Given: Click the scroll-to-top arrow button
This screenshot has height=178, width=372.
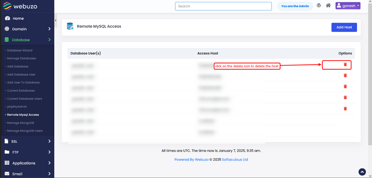Looking at the screenshot, I should (x=362, y=172).
